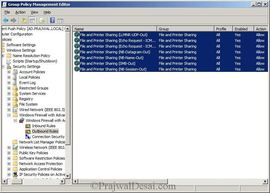Viewport: 270px width, 193px height.
Task: Expand the Account Policies node
Action: click(x=9, y=72)
